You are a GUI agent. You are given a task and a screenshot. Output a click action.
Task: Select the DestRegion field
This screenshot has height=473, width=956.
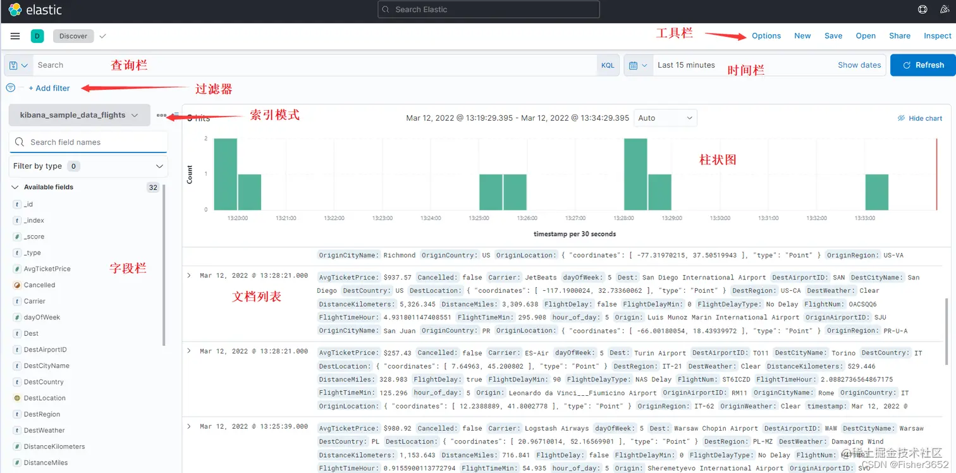(42, 414)
